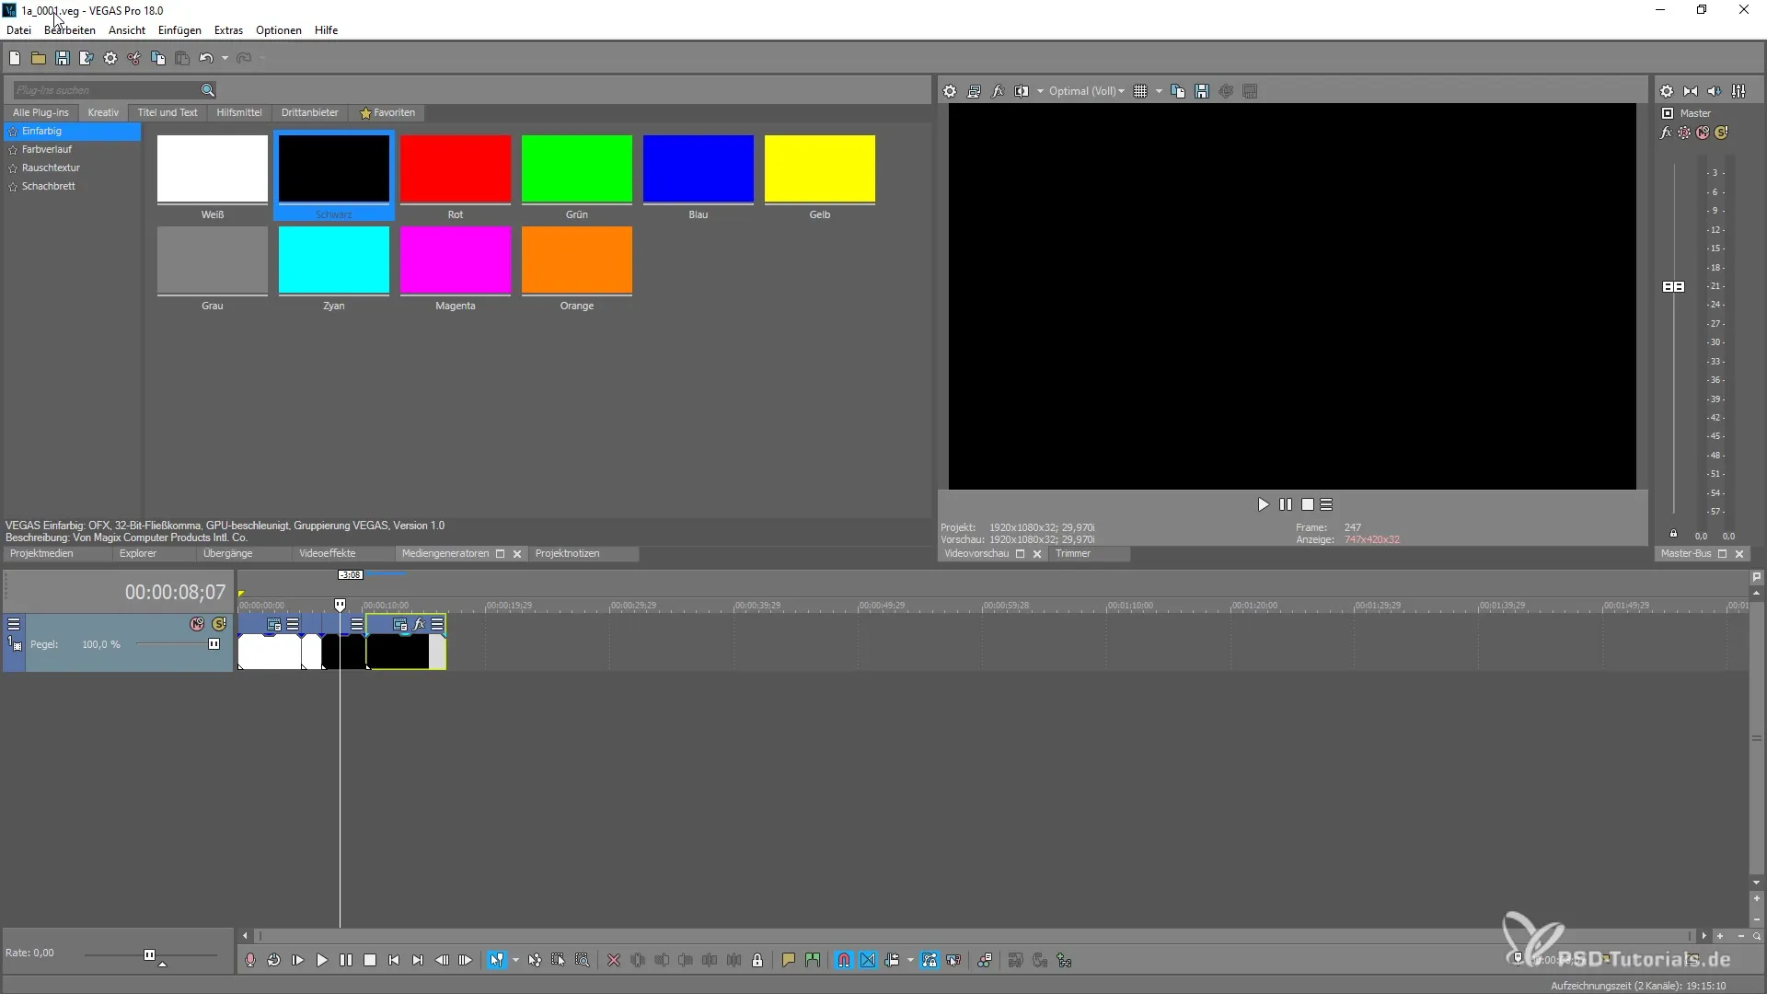This screenshot has height=994, width=1767.
Task: Save preview snapshot to file
Action: coord(1202,91)
